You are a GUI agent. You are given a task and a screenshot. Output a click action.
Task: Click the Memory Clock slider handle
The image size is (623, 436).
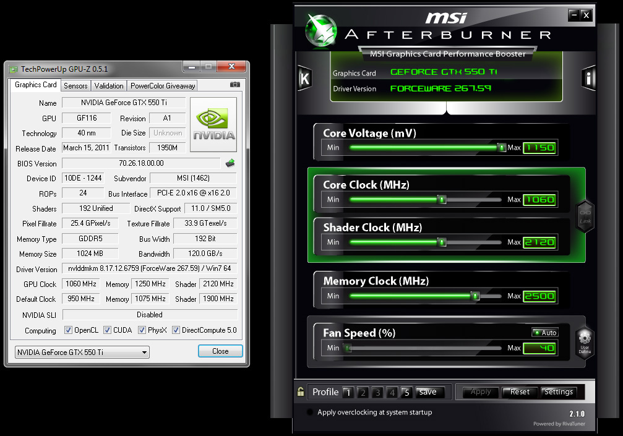coord(475,296)
